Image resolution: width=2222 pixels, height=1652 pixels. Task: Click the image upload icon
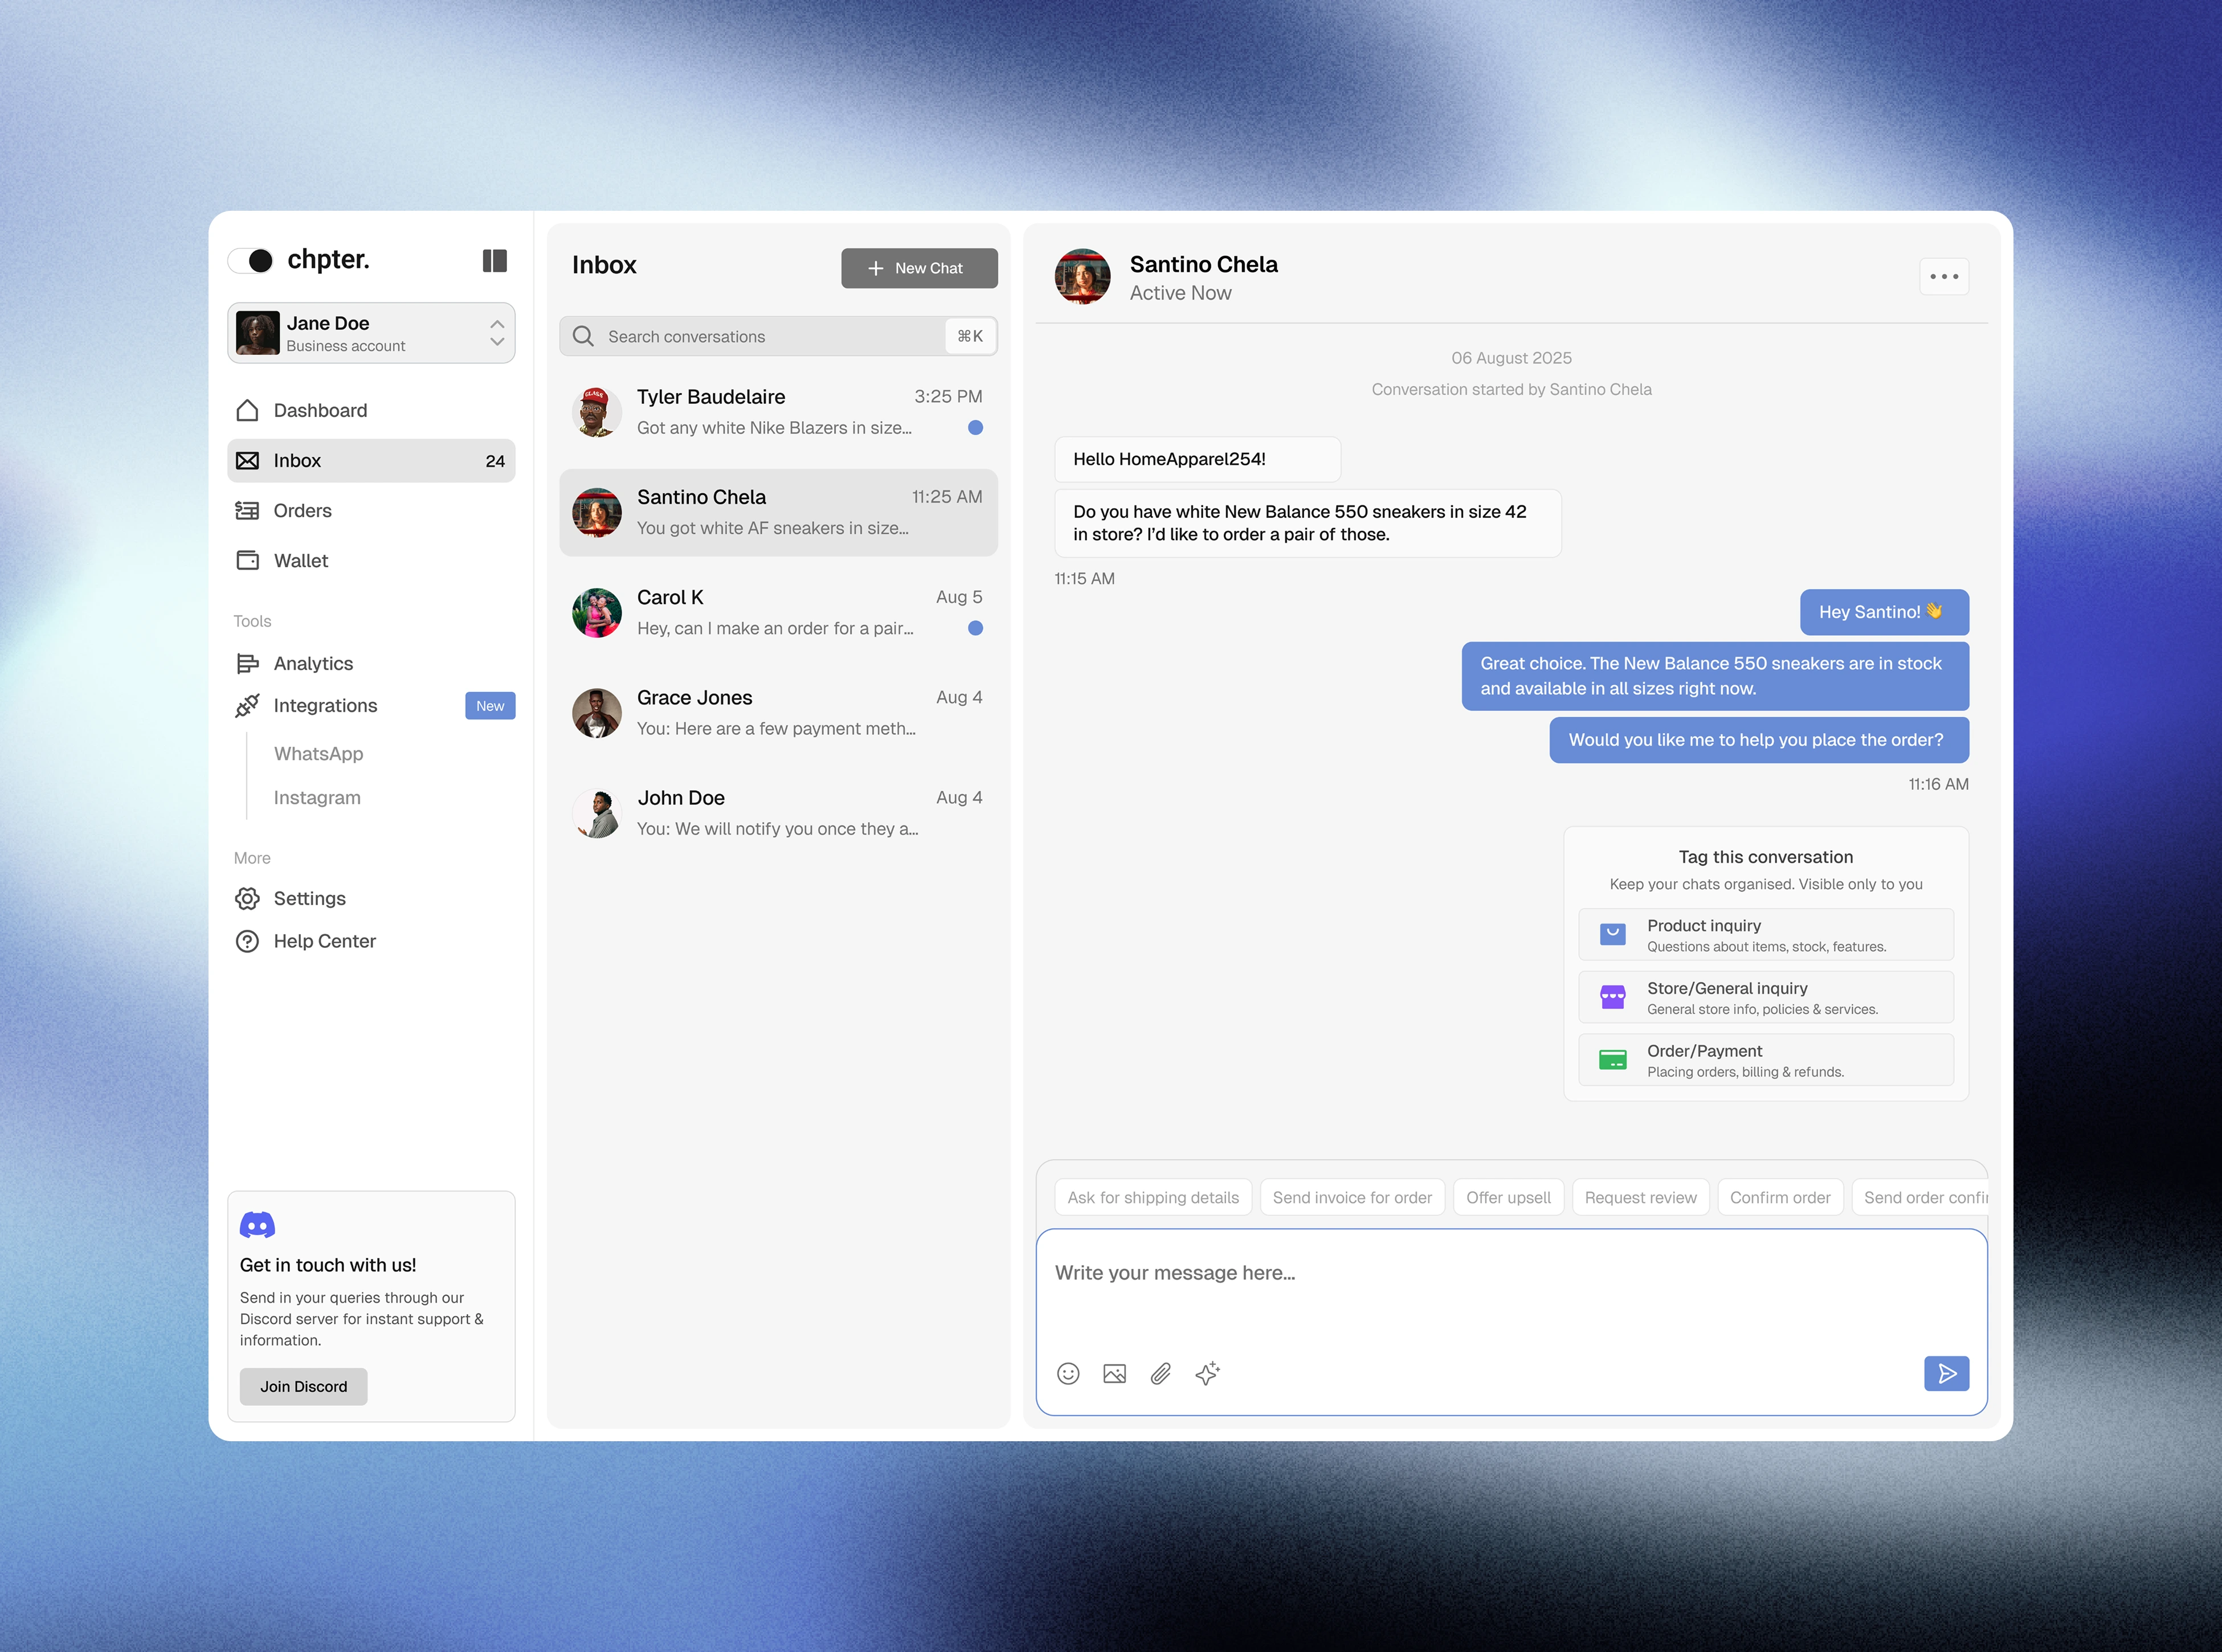[1114, 1373]
